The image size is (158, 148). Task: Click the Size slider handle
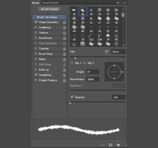[75, 58]
